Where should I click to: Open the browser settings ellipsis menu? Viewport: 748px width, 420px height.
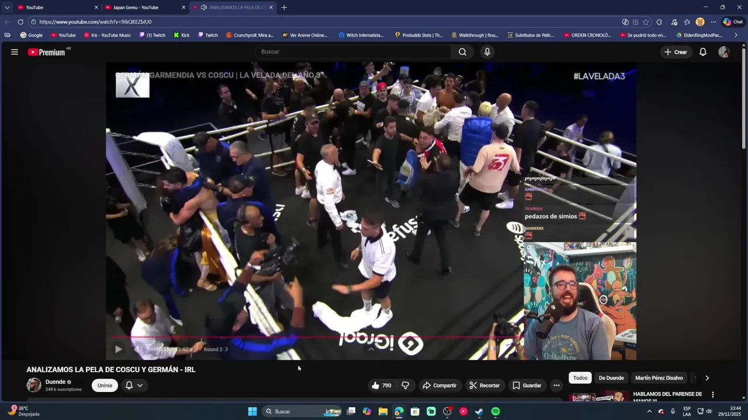(x=713, y=22)
